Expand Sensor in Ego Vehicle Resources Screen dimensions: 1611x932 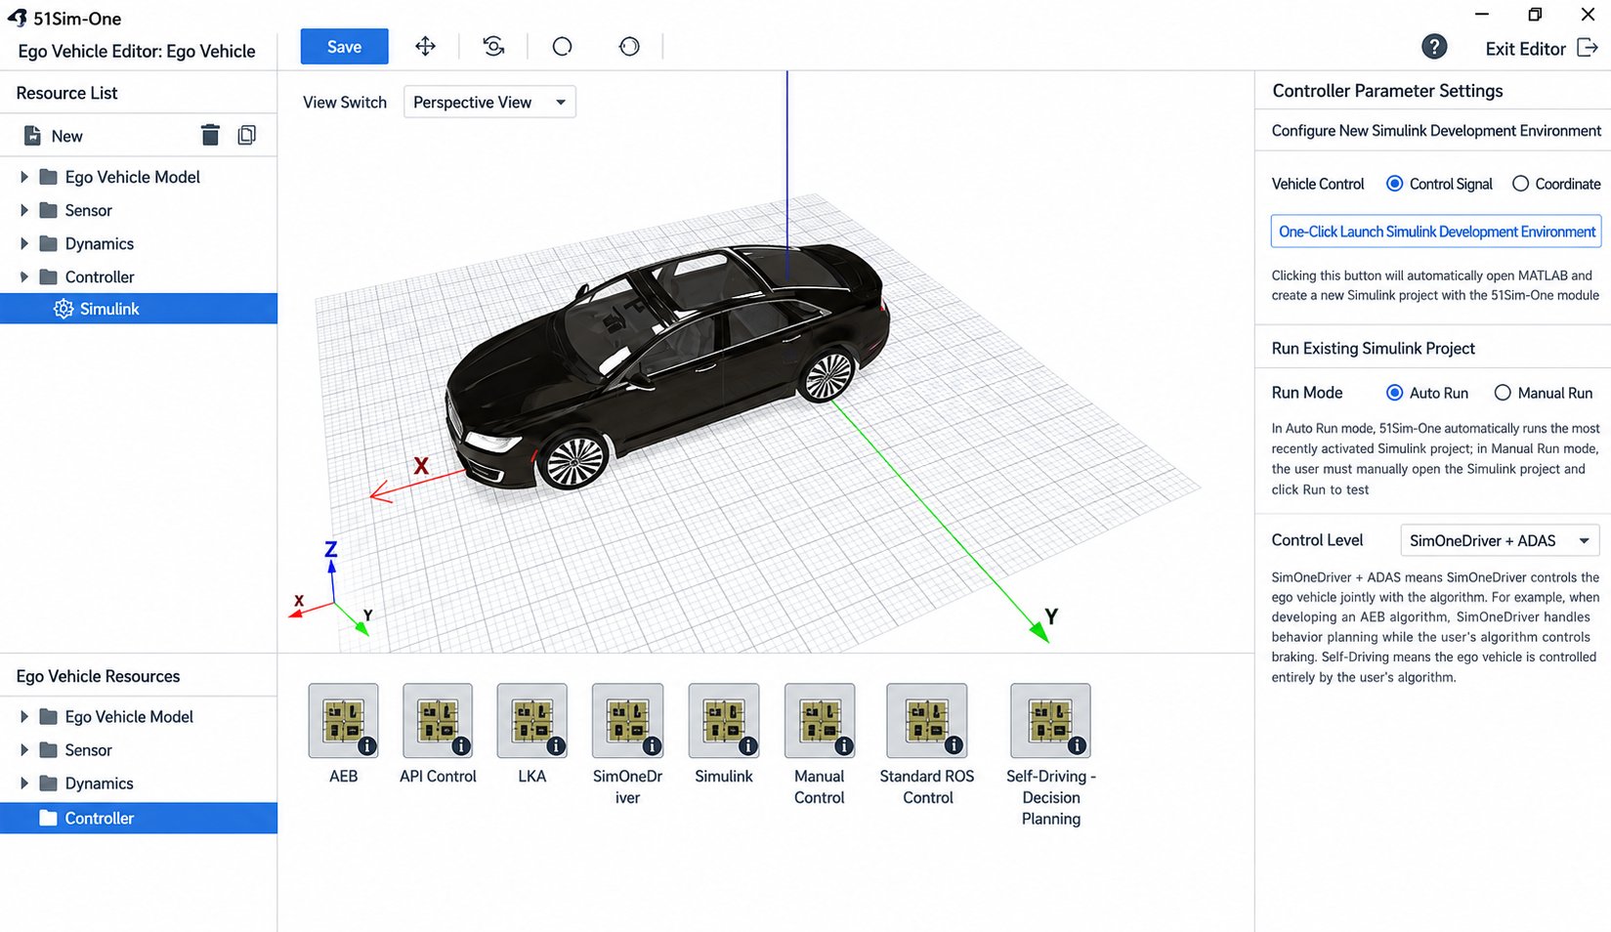tap(24, 750)
